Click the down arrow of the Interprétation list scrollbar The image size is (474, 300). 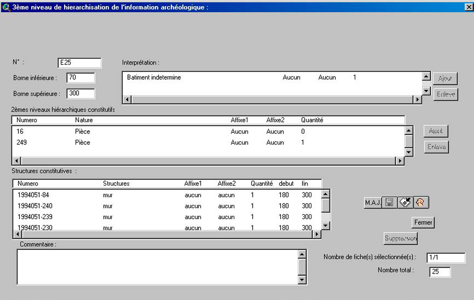coord(426,91)
